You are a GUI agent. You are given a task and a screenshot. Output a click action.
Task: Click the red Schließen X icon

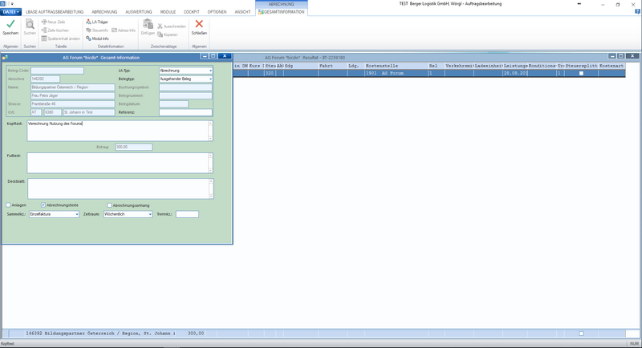[x=199, y=24]
